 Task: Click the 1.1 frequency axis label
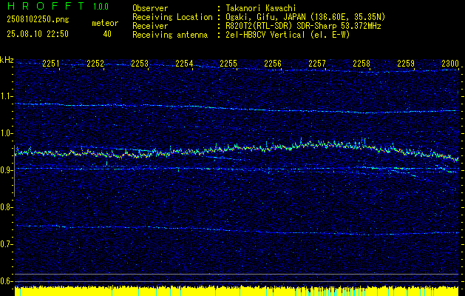[6, 96]
